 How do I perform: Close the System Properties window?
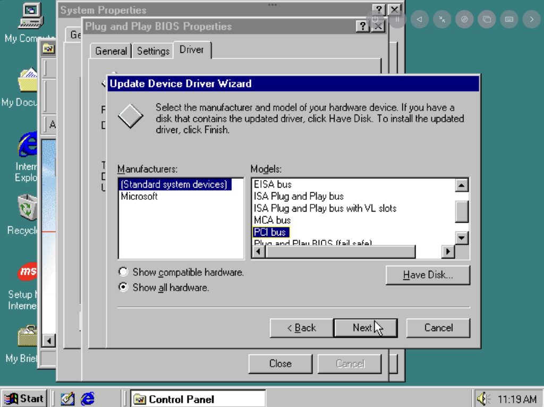coord(395,10)
